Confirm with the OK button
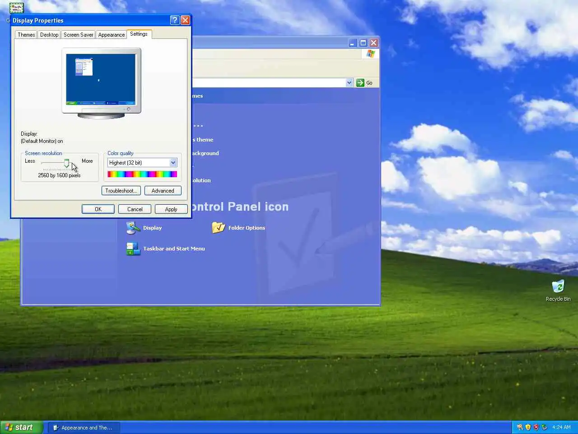 click(98, 209)
